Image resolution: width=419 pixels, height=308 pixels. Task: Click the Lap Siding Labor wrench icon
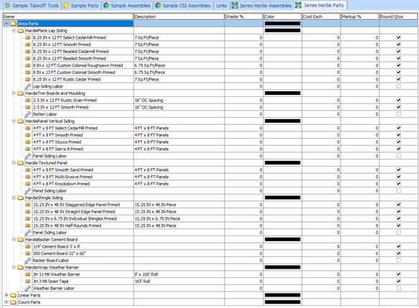28,86
